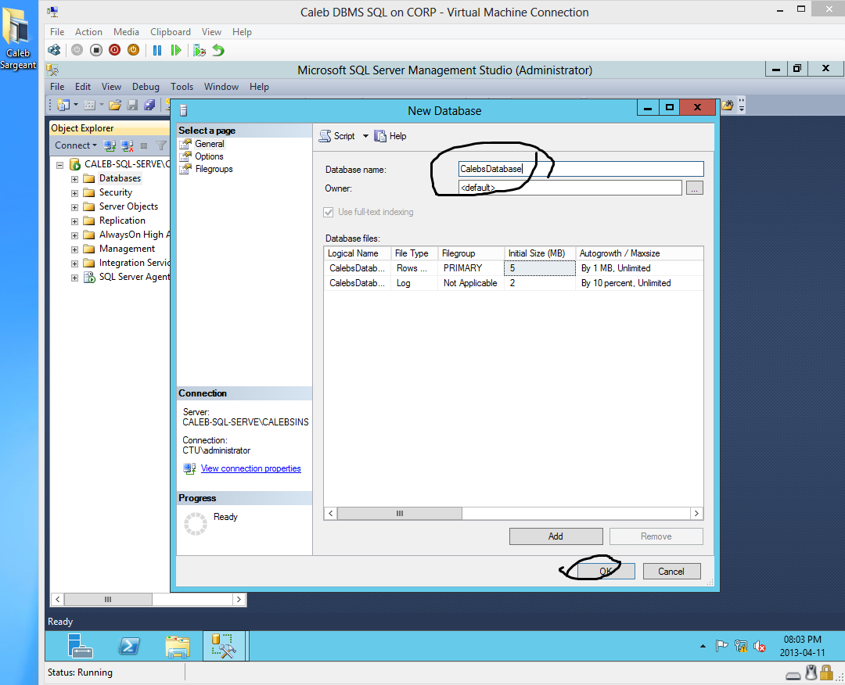Viewport: 845px width, 685px height.
Task: Open Server Manager from the taskbar
Action: pyautogui.click(x=81, y=646)
